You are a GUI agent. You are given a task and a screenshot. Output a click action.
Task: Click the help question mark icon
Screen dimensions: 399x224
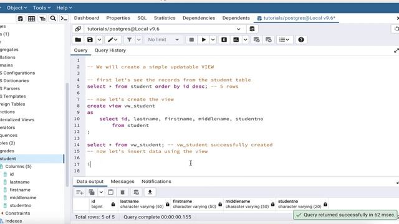pos(301,40)
